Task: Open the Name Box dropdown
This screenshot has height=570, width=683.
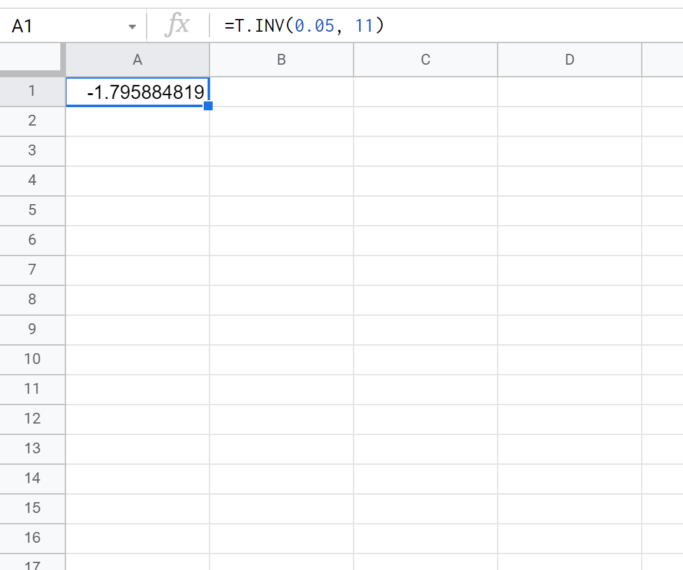Action: [132, 25]
